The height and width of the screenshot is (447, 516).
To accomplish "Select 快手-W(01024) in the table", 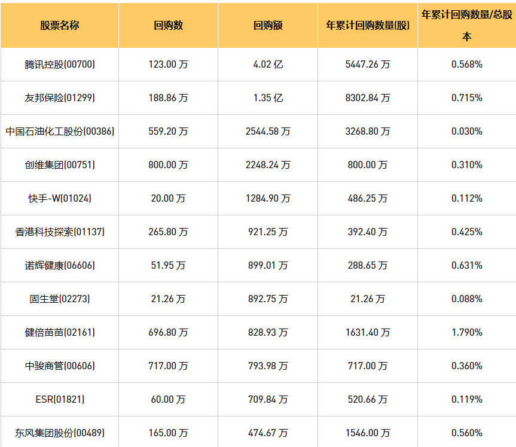I will 59,198.
